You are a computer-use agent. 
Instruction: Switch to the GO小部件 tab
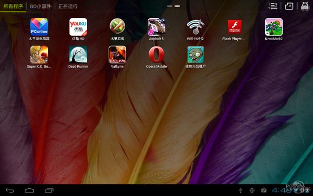coord(41,6)
